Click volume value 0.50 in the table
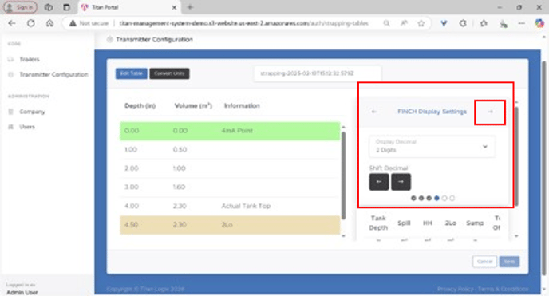549x296 pixels. coord(180,150)
